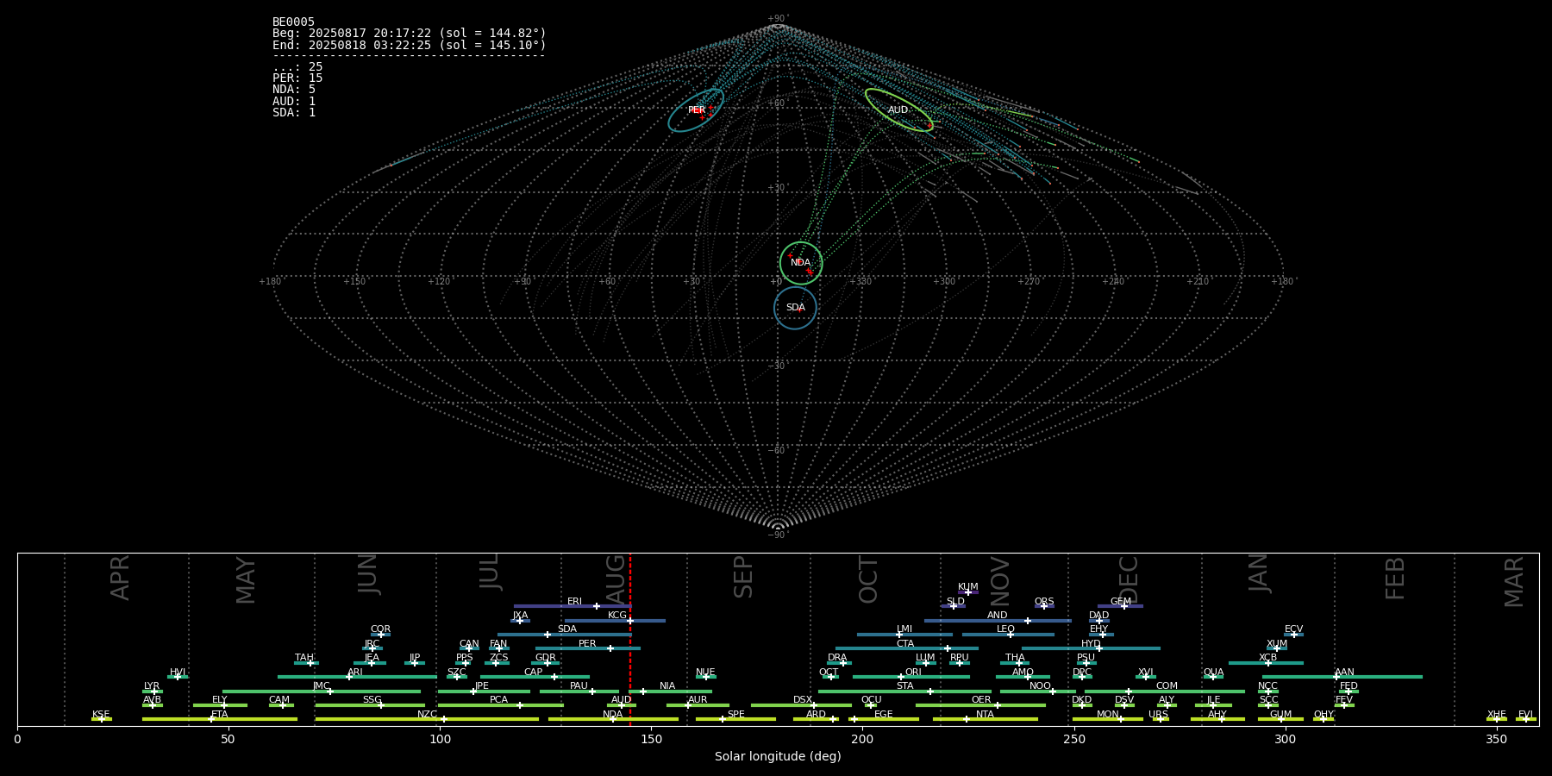Click the AUG month label
The image size is (1552, 776).
616,578
